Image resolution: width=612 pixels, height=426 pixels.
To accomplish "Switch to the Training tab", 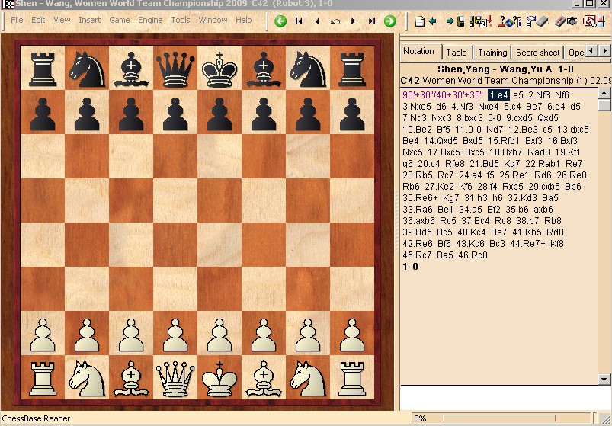I will coord(492,53).
